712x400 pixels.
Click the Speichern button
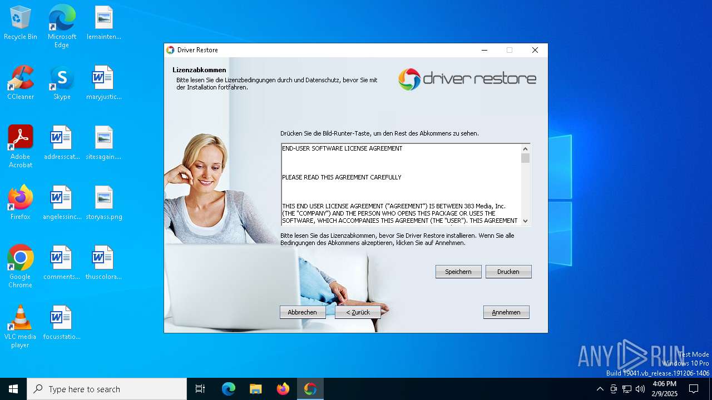click(458, 272)
